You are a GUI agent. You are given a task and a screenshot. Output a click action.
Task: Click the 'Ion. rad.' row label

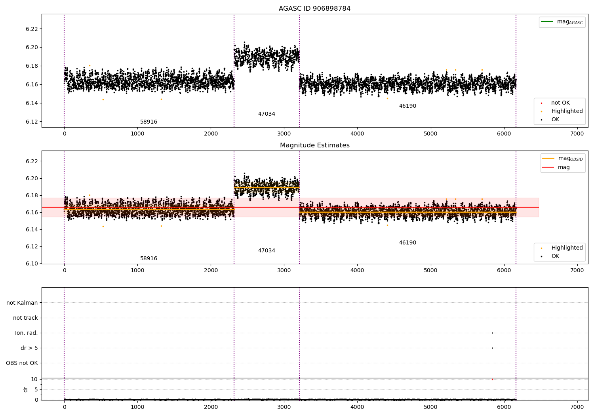(27, 333)
